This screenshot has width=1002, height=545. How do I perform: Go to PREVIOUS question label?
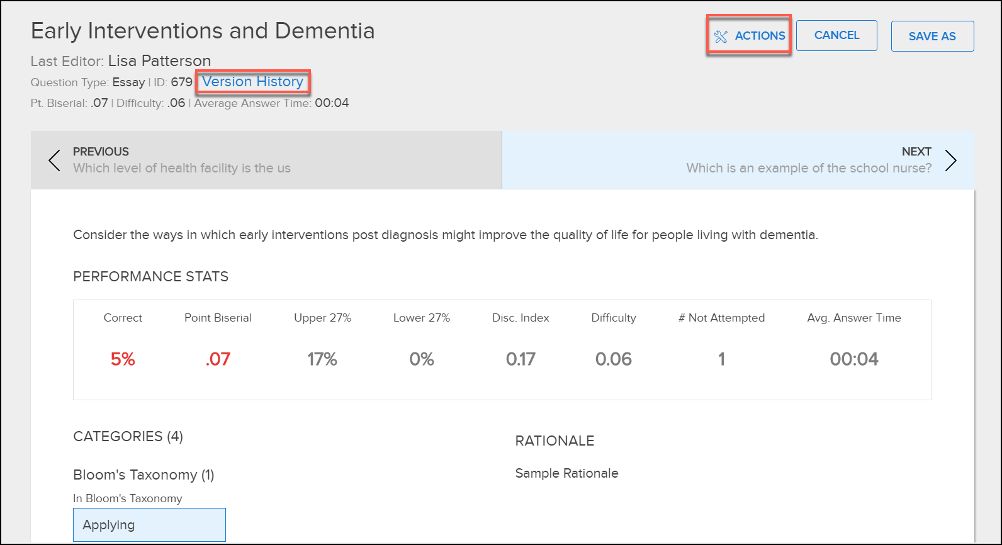pyautogui.click(x=101, y=152)
